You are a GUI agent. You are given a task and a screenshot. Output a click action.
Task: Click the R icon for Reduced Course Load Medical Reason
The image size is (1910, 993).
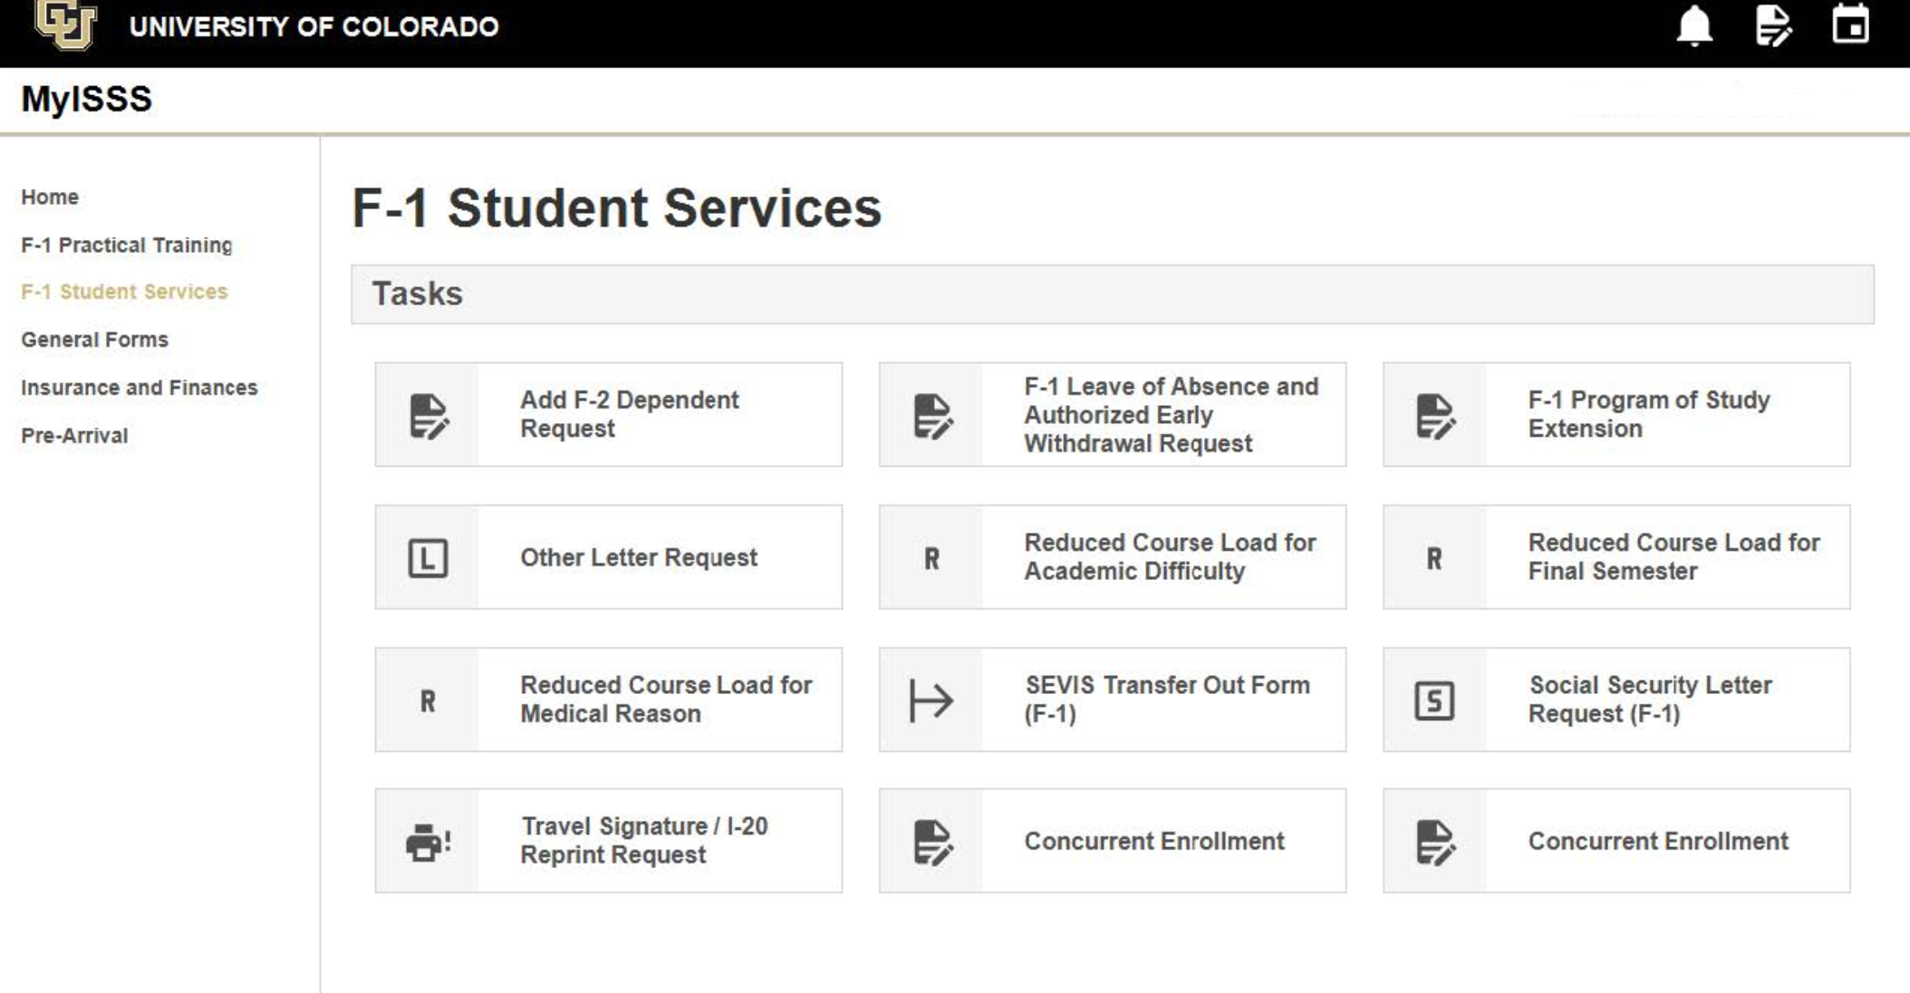428,700
